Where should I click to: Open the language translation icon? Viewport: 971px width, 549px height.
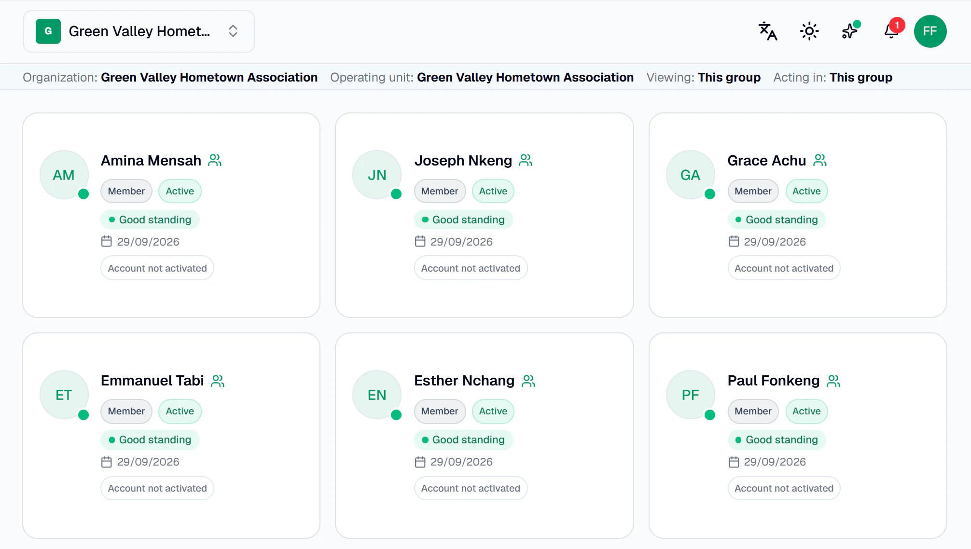[767, 31]
